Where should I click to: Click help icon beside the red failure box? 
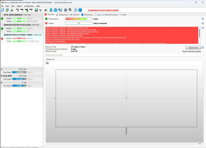point(203,28)
